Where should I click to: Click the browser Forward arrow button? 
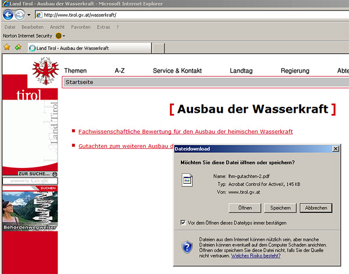coord(20,15)
